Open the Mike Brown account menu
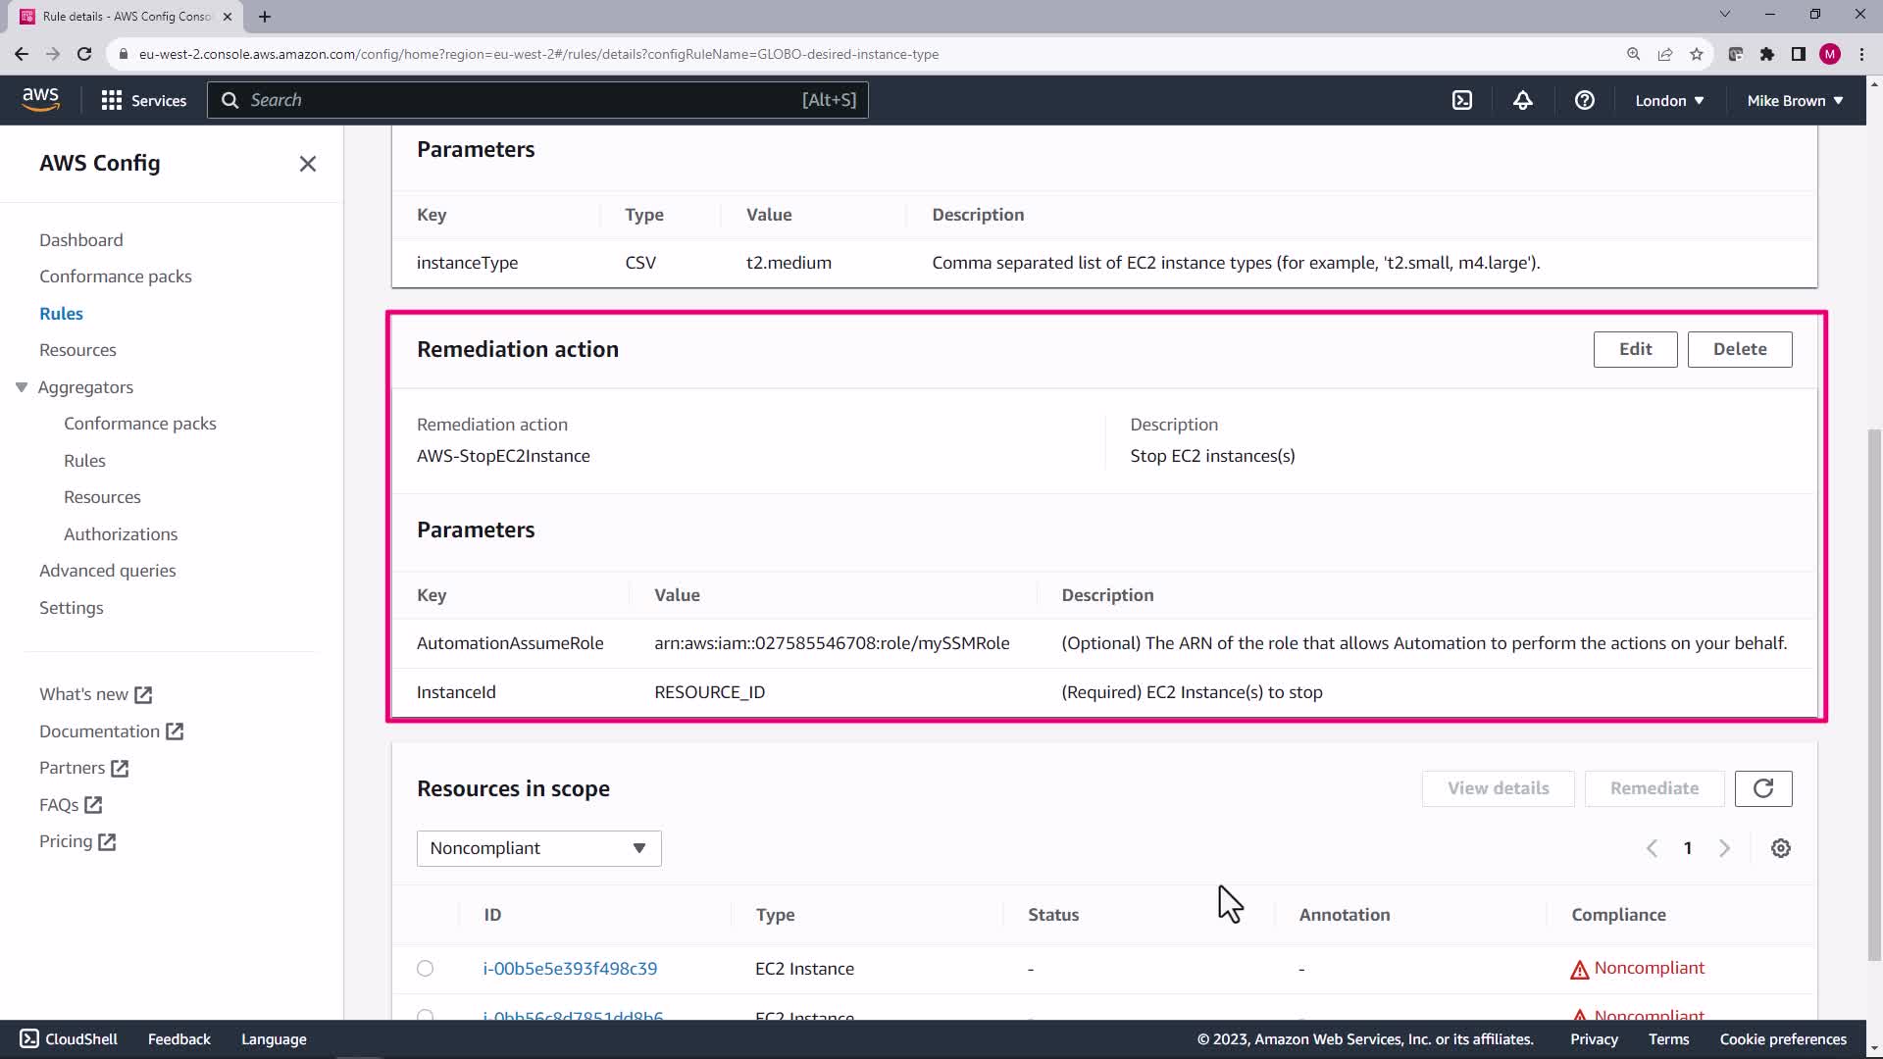The image size is (1883, 1059). 1794,100
